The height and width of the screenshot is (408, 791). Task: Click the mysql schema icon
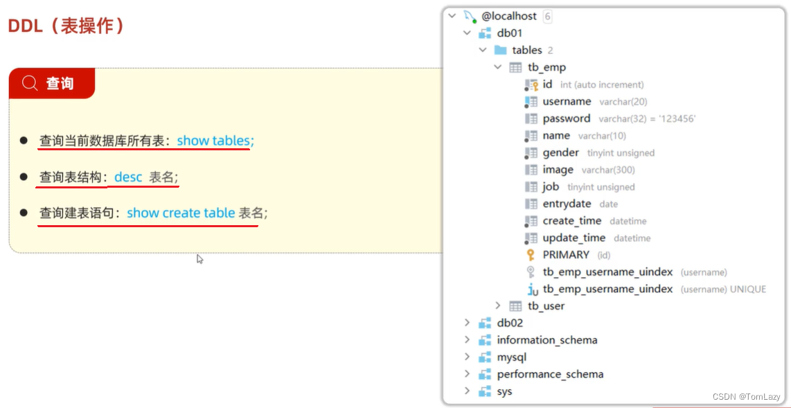(x=484, y=357)
